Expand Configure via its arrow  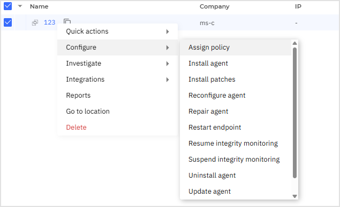(x=168, y=47)
